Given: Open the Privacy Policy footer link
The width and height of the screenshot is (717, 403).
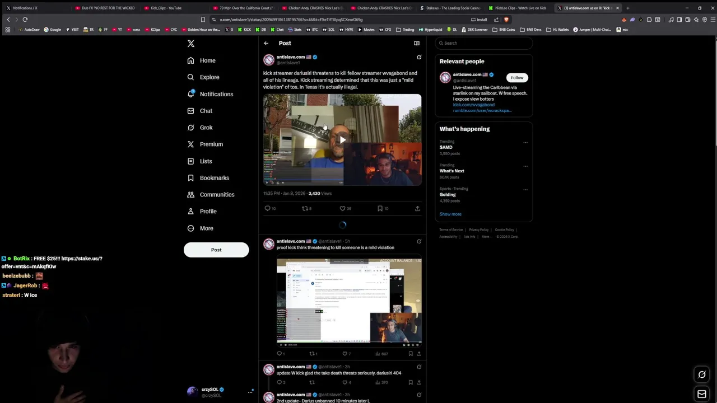Looking at the screenshot, I should (479, 229).
